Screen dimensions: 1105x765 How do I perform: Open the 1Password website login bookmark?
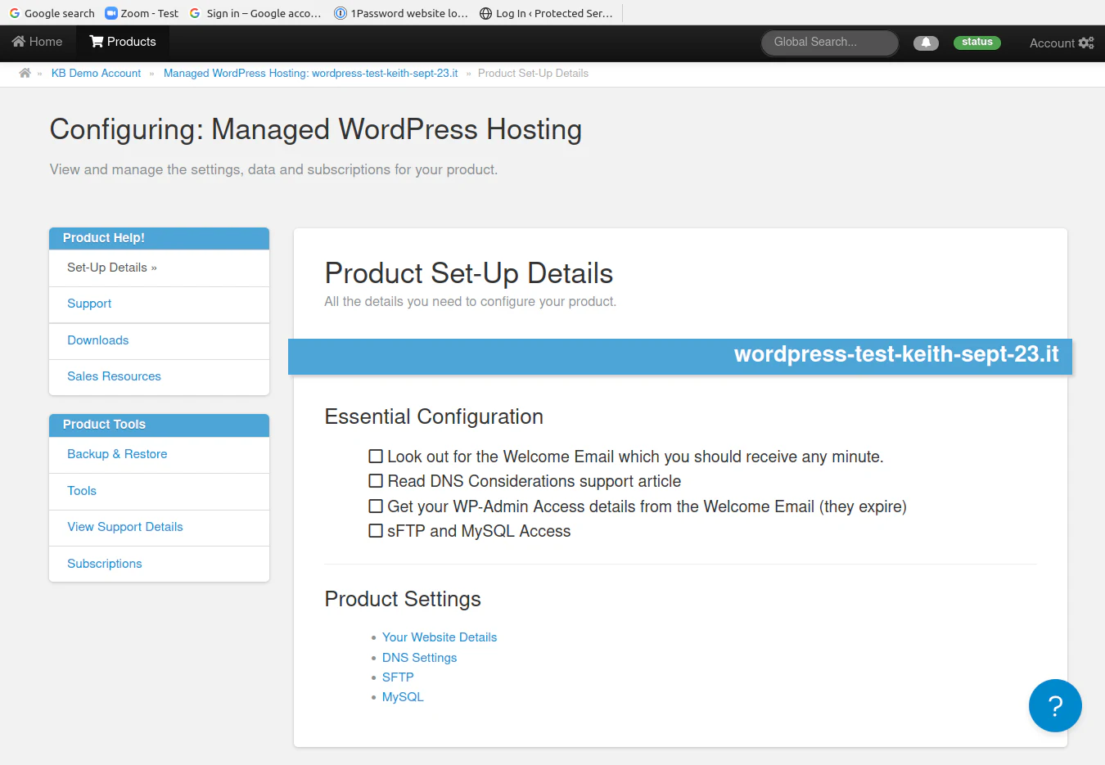click(401, 13)
